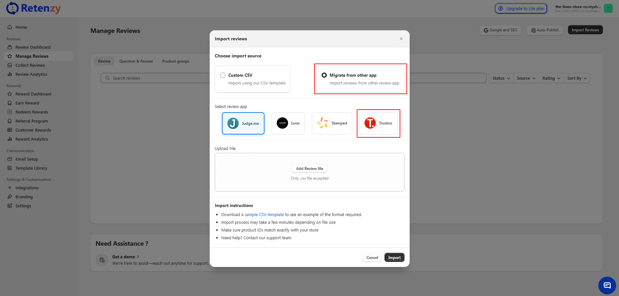The width and height of the screenshot is (619, 296).
Task: Click the Template Library icon
Action: coord(10,168)
